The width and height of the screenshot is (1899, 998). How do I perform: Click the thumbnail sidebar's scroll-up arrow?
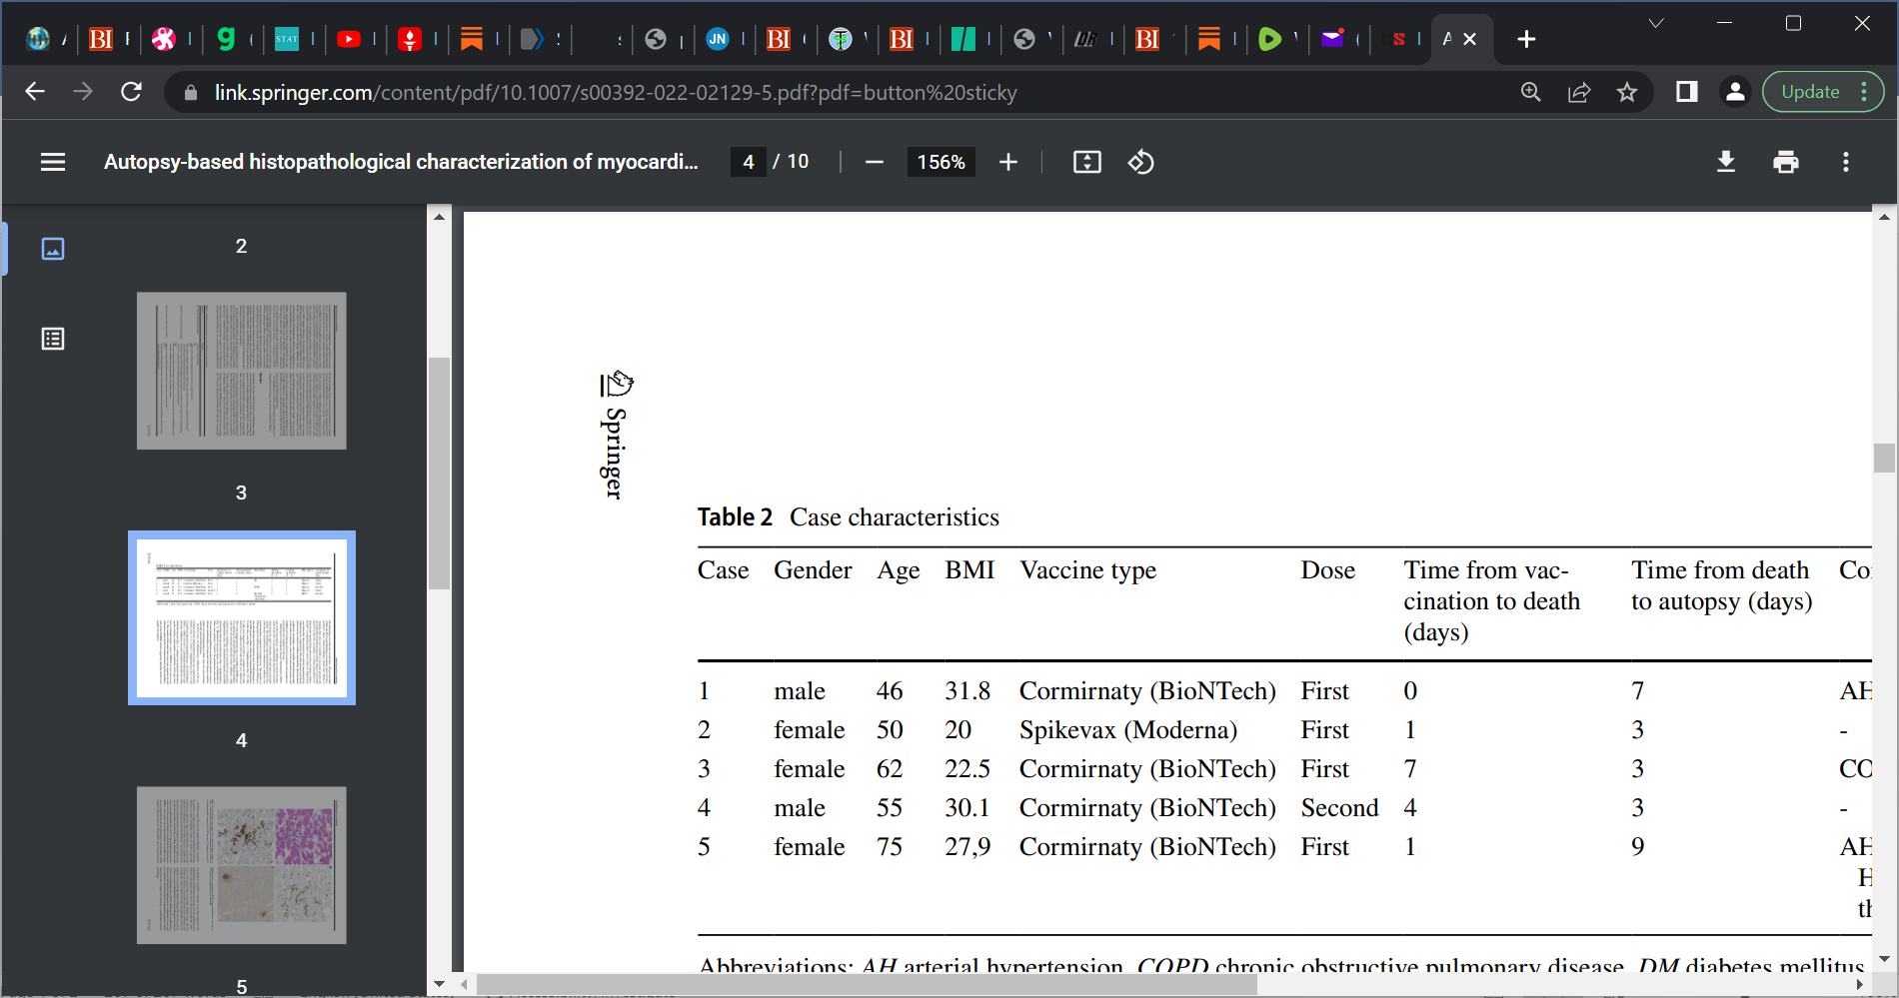[x=439, y=216]
